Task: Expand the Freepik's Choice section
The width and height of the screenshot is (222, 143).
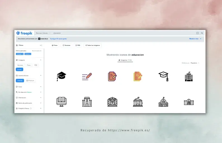Action: click(41, 108)
